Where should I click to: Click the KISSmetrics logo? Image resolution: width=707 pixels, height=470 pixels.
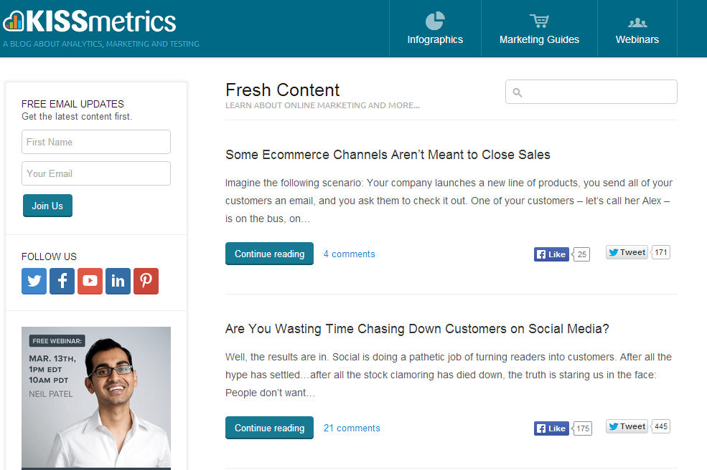(90, 21)
